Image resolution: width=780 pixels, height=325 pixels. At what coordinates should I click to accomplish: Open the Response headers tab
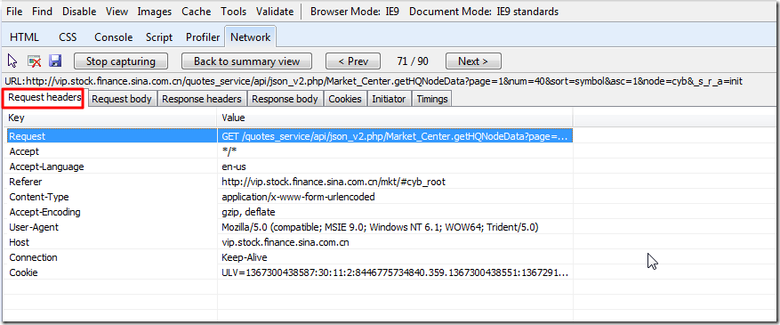(202, 99)
